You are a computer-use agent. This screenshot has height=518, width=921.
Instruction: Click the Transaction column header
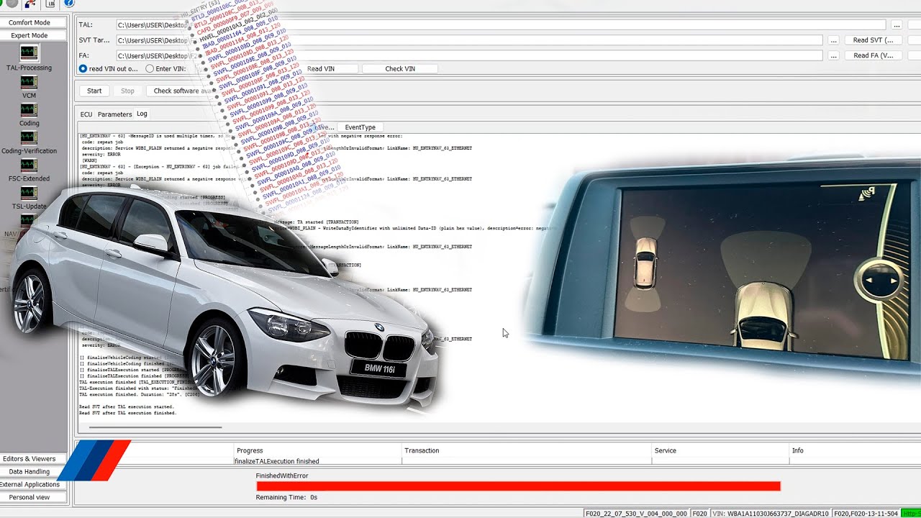coord(527,450)
